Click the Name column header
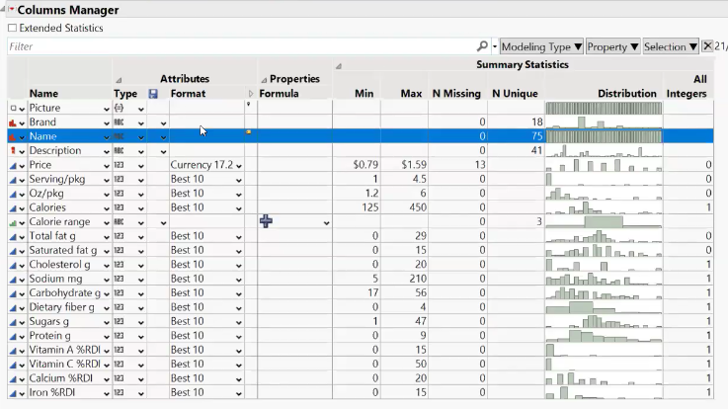Screen dimensions: 728x409 point(43,93)
